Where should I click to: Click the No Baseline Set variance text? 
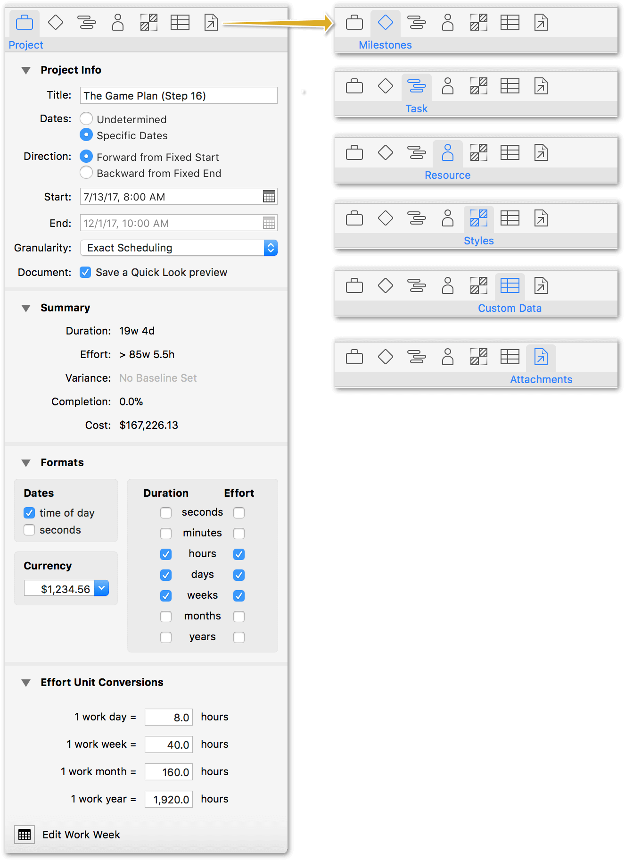click(158, 378)
